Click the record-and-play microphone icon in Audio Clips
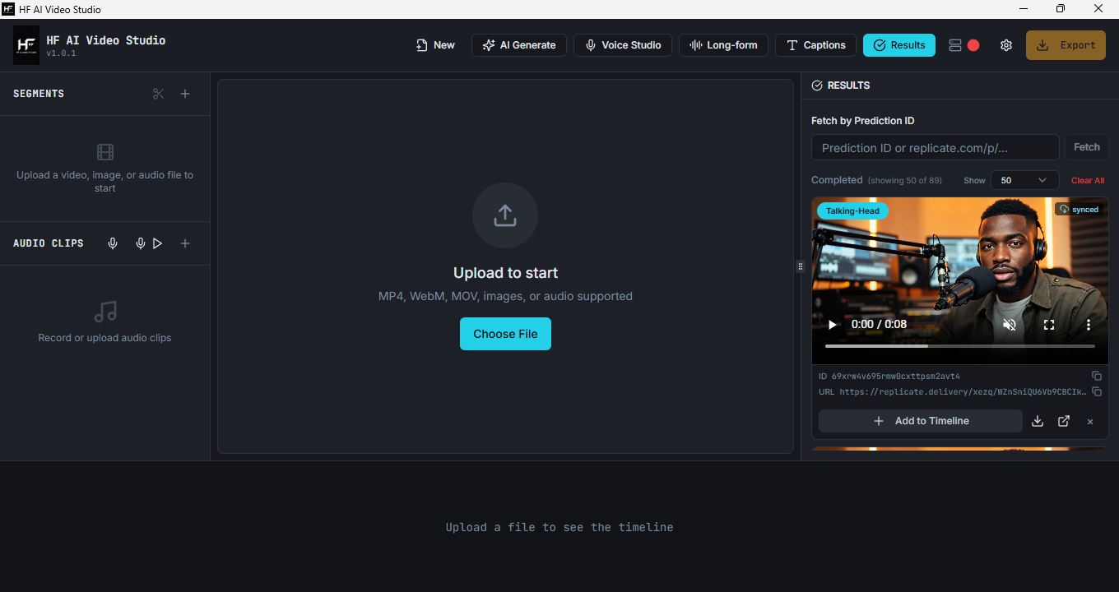The height and width of the screenshot is (592, 1119). click(x=148, y=243)
